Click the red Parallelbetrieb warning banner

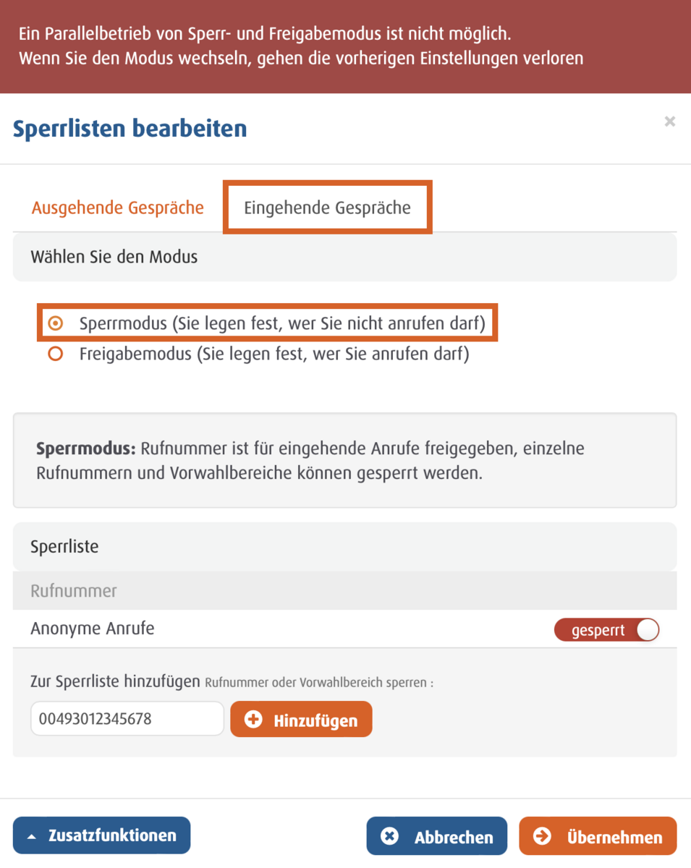[345, 46]
